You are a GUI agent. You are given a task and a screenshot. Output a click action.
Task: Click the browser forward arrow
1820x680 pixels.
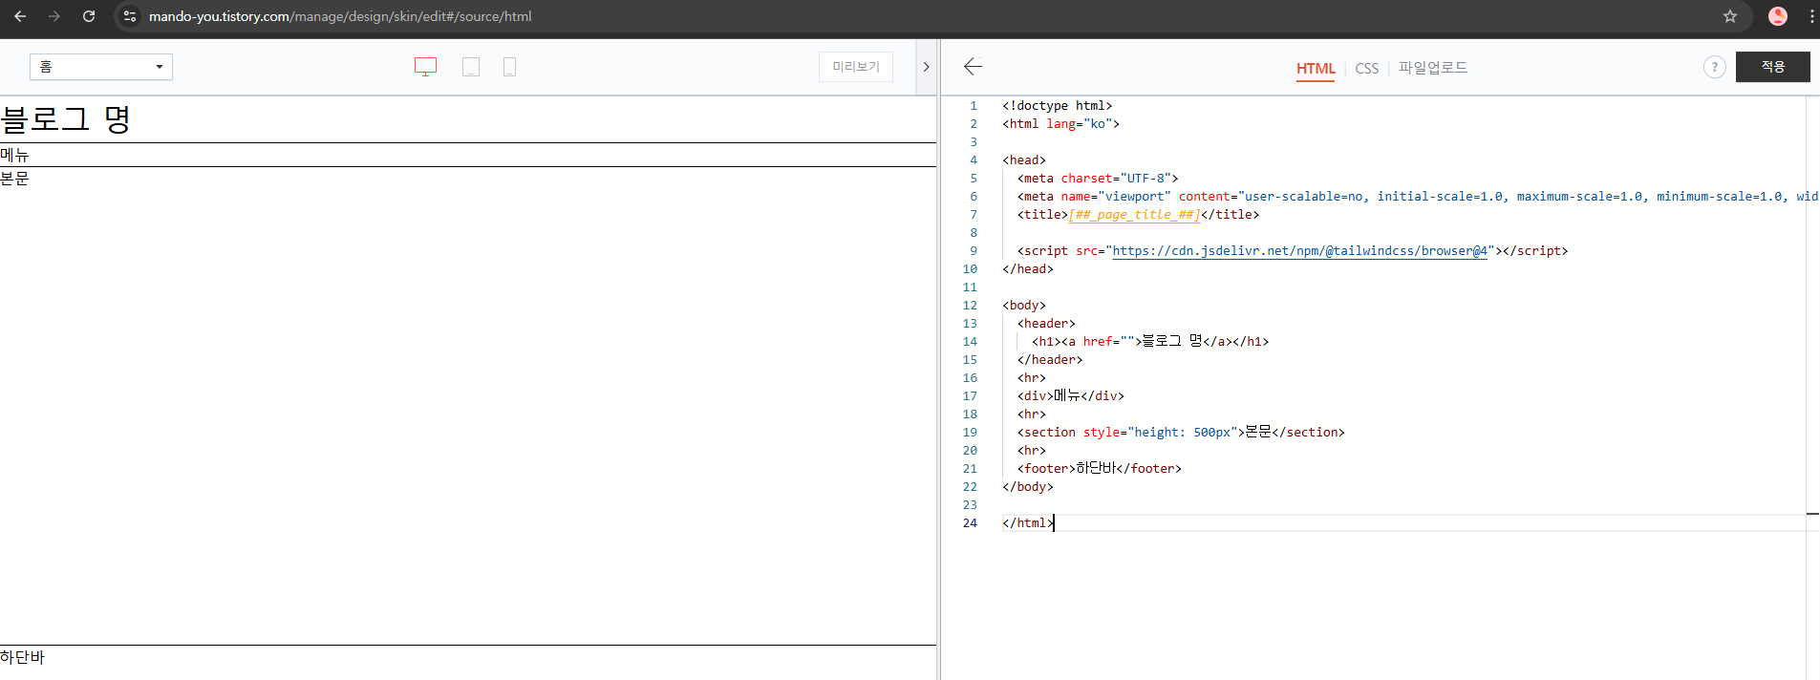pyautogui.click(x=54, y=16)
